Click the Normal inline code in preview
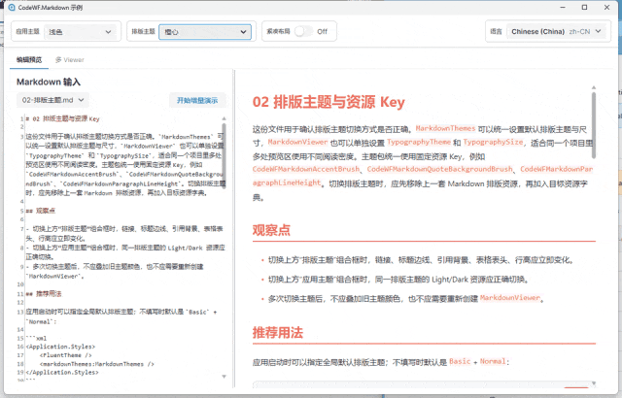Screen dimensions: 622x398 pyautogui.click(x=493, y=361)
